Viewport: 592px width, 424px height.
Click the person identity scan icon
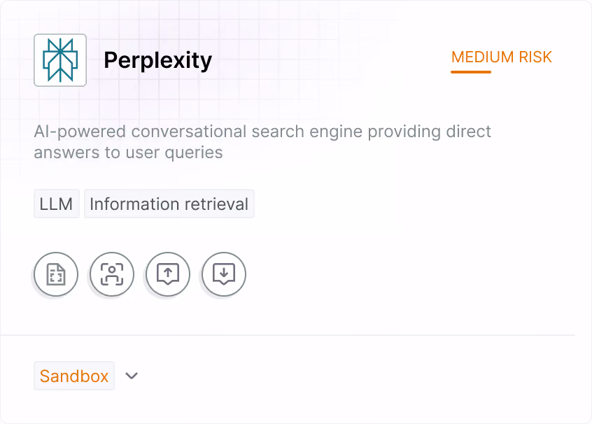pos(112,274)
